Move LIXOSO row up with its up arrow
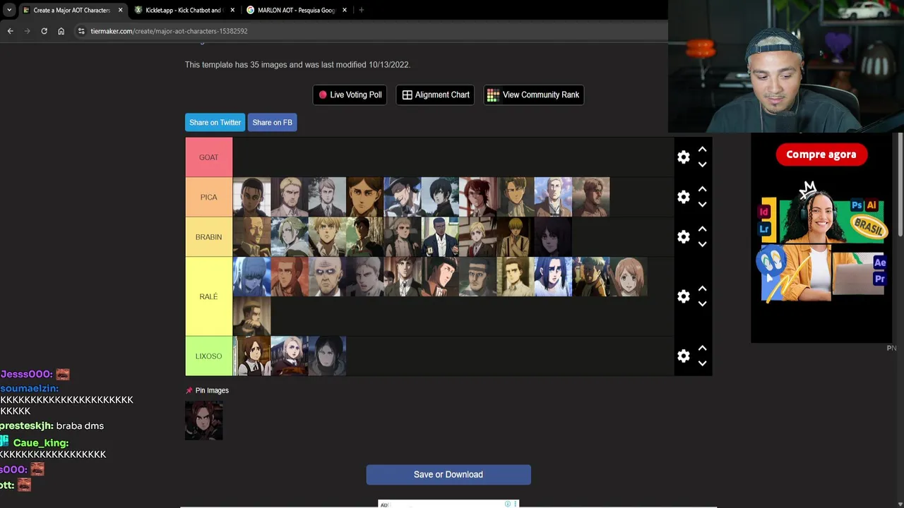Viewport: 904px width, 508px height. point(702,348)
